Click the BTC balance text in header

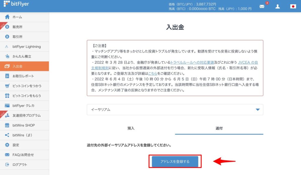[192, 9]
